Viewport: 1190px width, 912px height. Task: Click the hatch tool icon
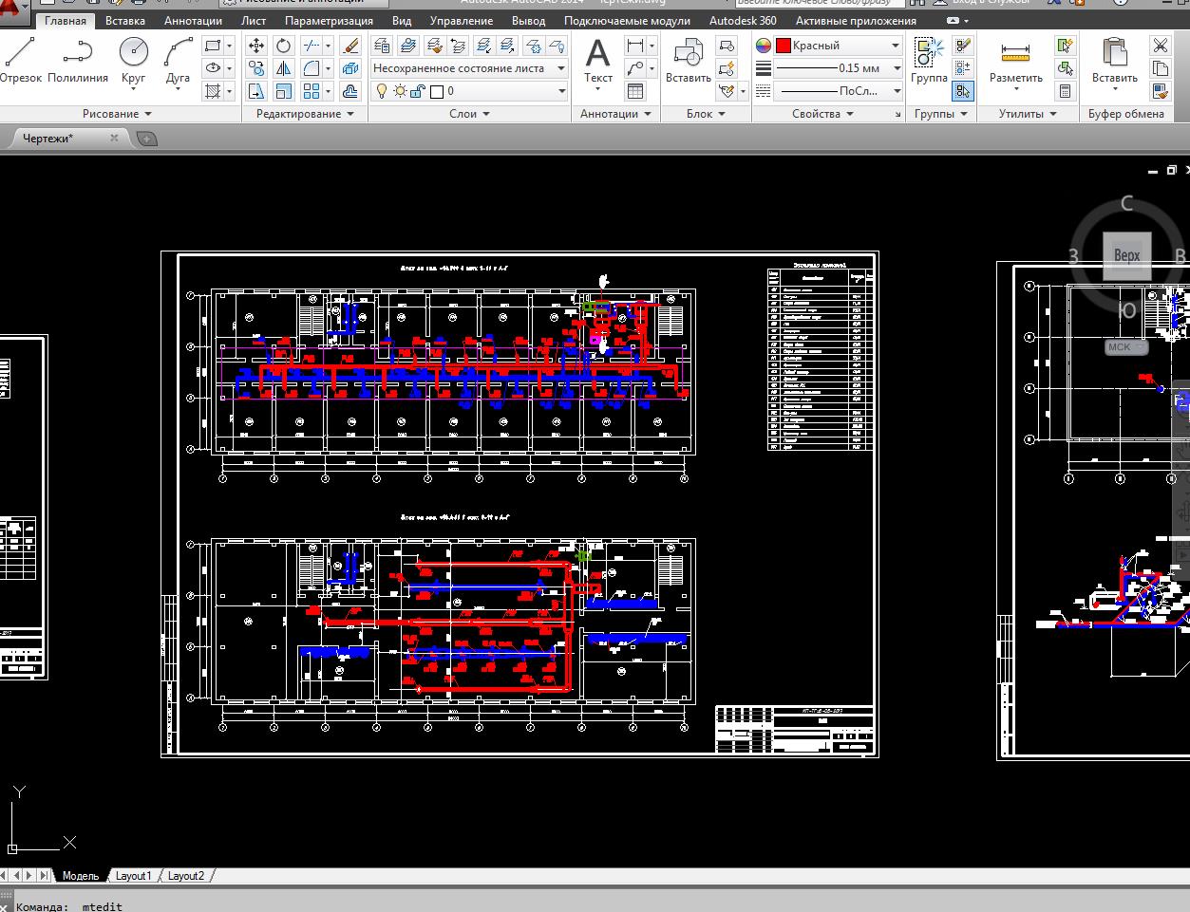click(x=213, y=91)
